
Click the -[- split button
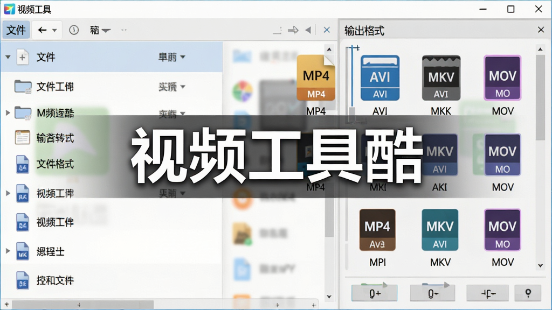click(487, 293)
